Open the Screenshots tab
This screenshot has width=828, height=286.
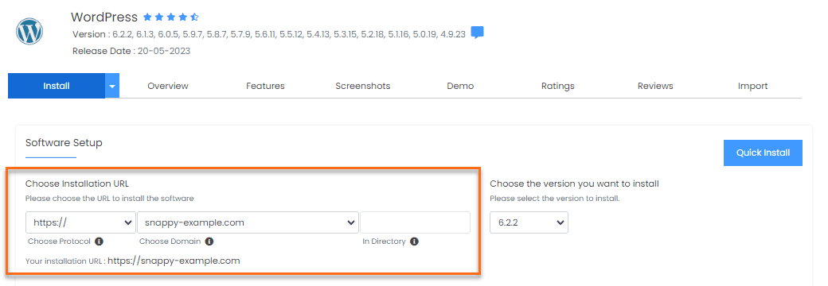[363, 86]
